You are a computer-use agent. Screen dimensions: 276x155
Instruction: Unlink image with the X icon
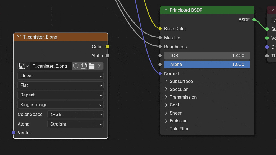coord(99,66)
